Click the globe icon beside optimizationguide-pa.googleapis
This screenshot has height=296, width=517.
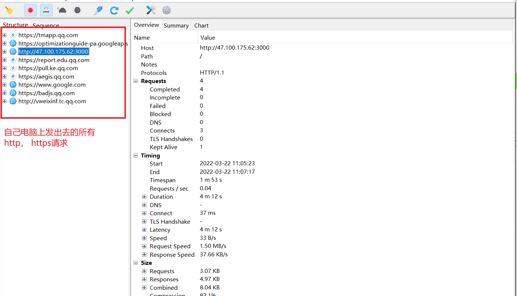point(13,43)
